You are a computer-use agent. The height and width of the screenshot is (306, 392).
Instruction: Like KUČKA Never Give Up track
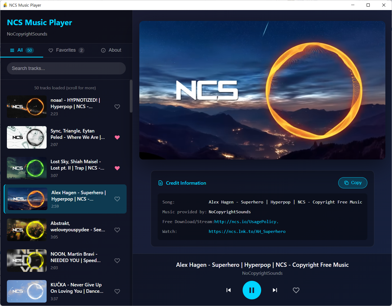(117, 291)
